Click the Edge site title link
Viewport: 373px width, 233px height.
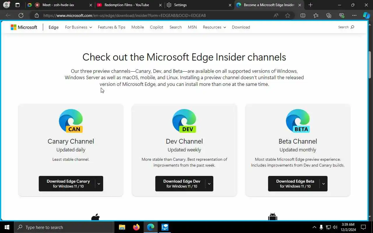click(x=54, y=27)
